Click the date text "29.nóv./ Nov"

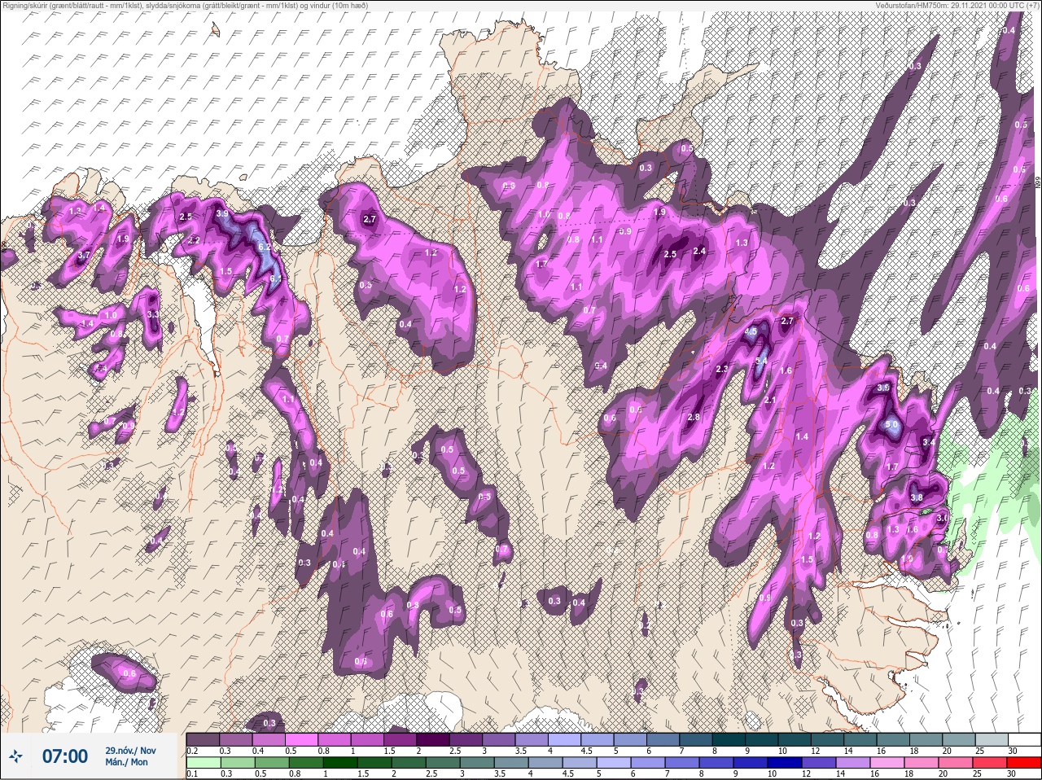click(x=130, y=750)
